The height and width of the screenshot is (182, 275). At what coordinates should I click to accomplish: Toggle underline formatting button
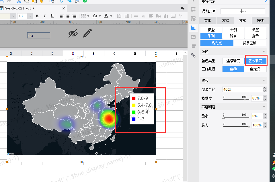click(52, 16)
